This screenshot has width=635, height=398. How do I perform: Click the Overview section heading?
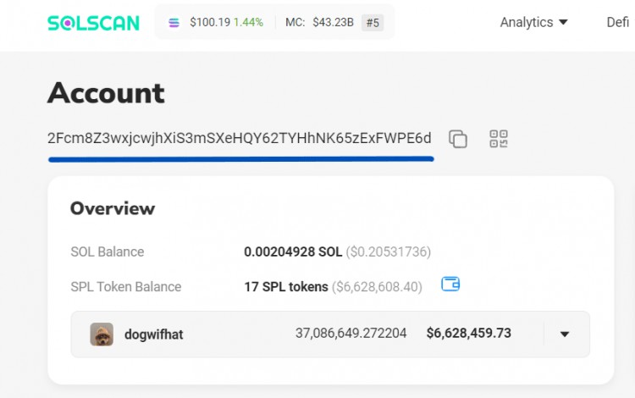[113, 208]
